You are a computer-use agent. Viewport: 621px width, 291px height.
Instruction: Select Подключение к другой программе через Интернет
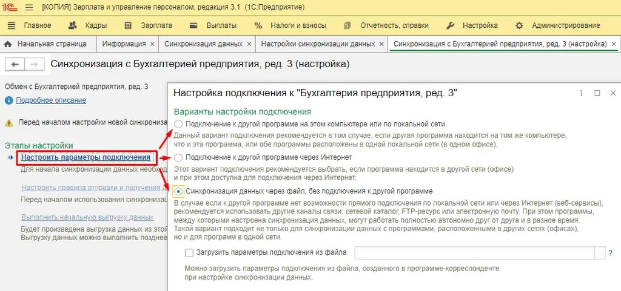point(179,157)
